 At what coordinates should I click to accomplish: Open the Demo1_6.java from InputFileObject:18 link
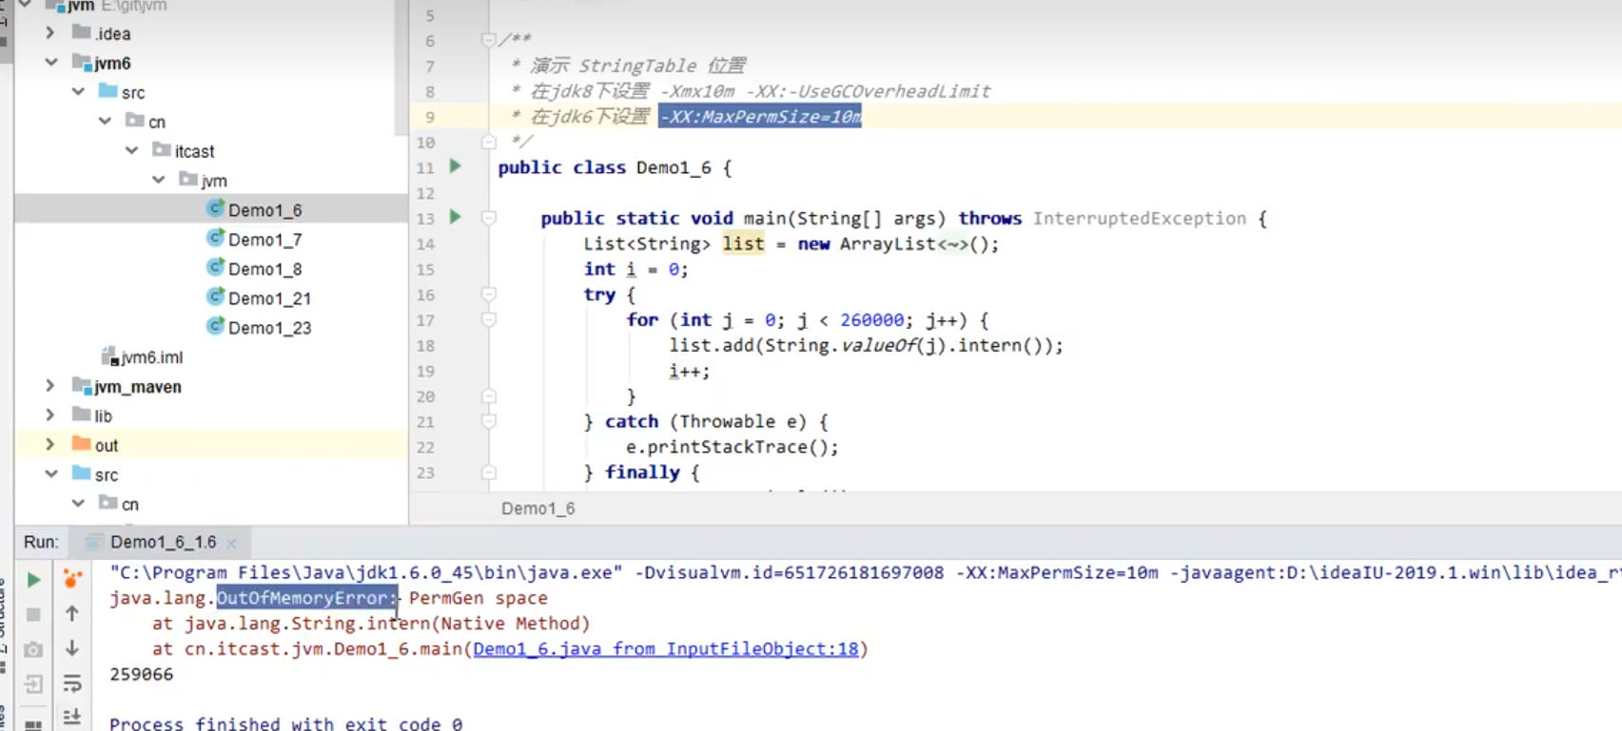[x=666, y=649]
